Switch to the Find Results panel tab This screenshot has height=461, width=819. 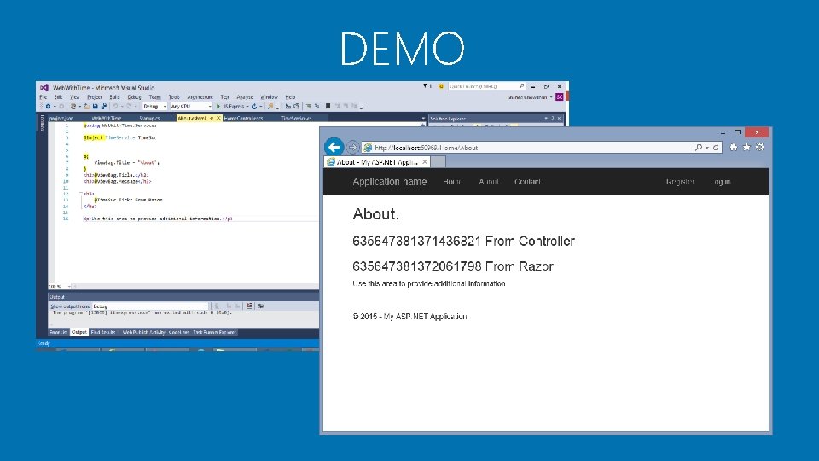(x=103, y=332)
